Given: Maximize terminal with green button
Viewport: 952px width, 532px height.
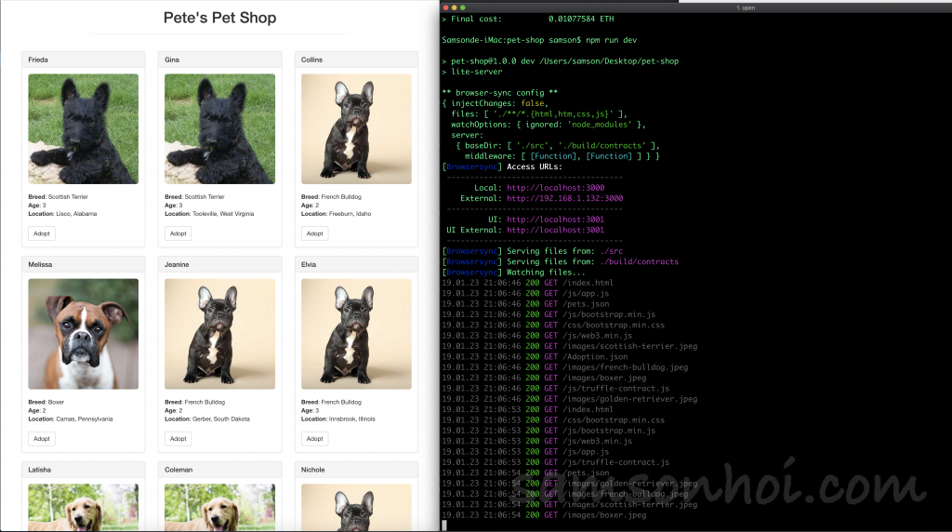Looking at the screenshot, I should [x=463, y=7].
